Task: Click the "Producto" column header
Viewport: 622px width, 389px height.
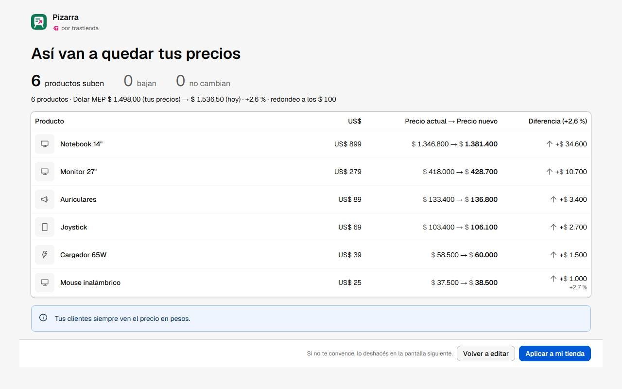Action: point(50,121)
